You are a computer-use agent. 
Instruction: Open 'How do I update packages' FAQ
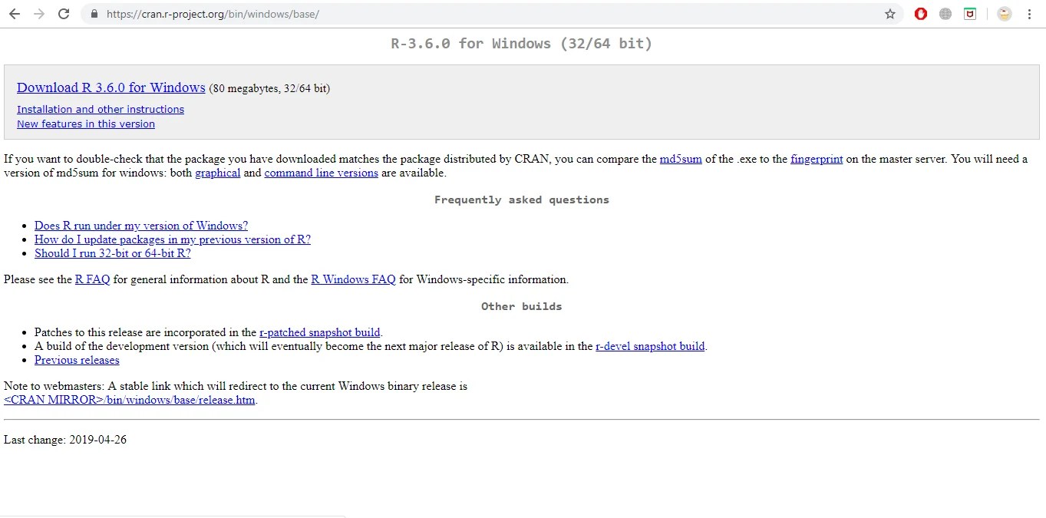point(173,239)
